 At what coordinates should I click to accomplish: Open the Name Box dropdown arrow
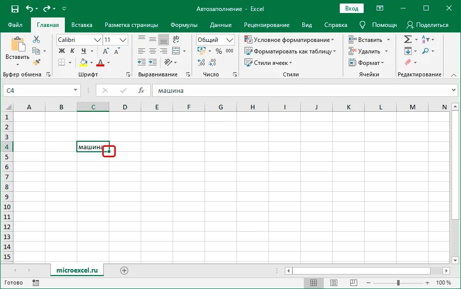tap(75, 90)
